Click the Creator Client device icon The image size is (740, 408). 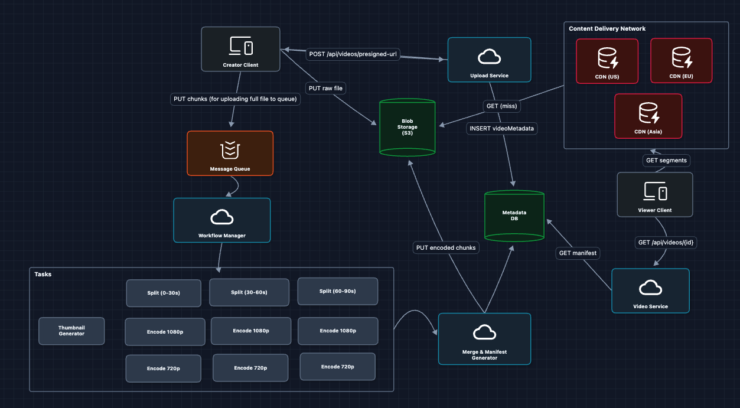(x=240, y=46)
